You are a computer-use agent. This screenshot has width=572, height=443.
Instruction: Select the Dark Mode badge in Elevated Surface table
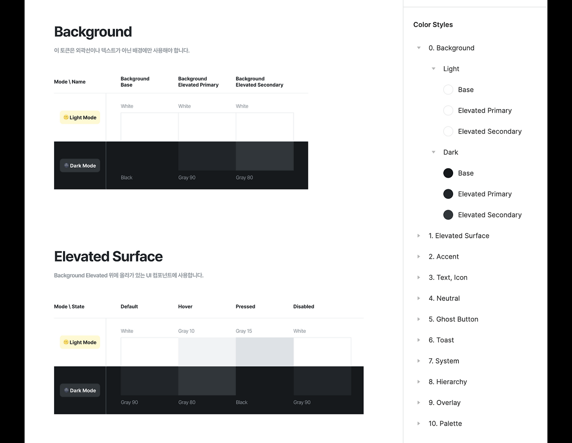pyautogui.click(x=80, y=390)
